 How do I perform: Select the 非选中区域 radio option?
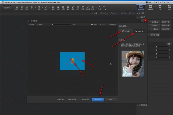point(80,99)
